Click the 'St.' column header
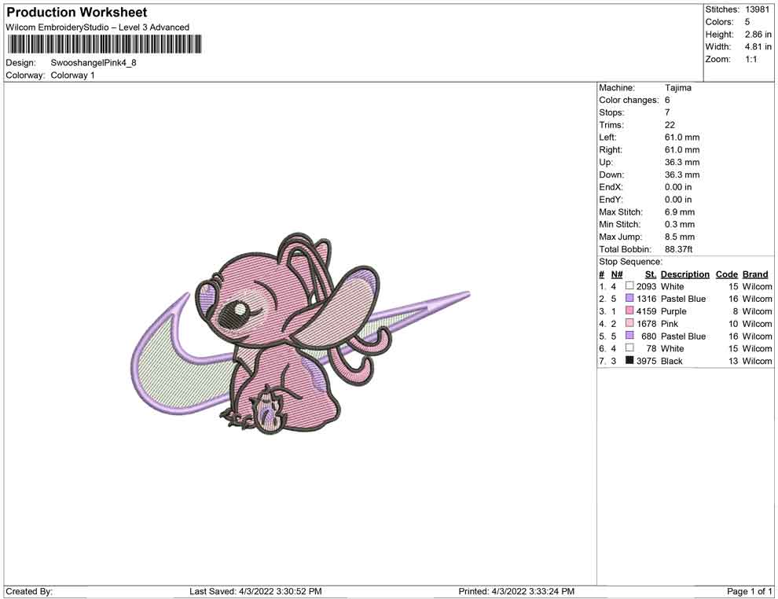This screenshot has width=778, height=599. point(651,274)
